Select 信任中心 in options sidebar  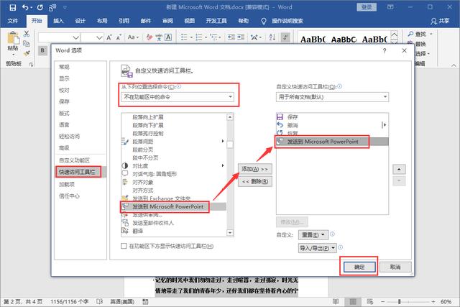point(69,196)
